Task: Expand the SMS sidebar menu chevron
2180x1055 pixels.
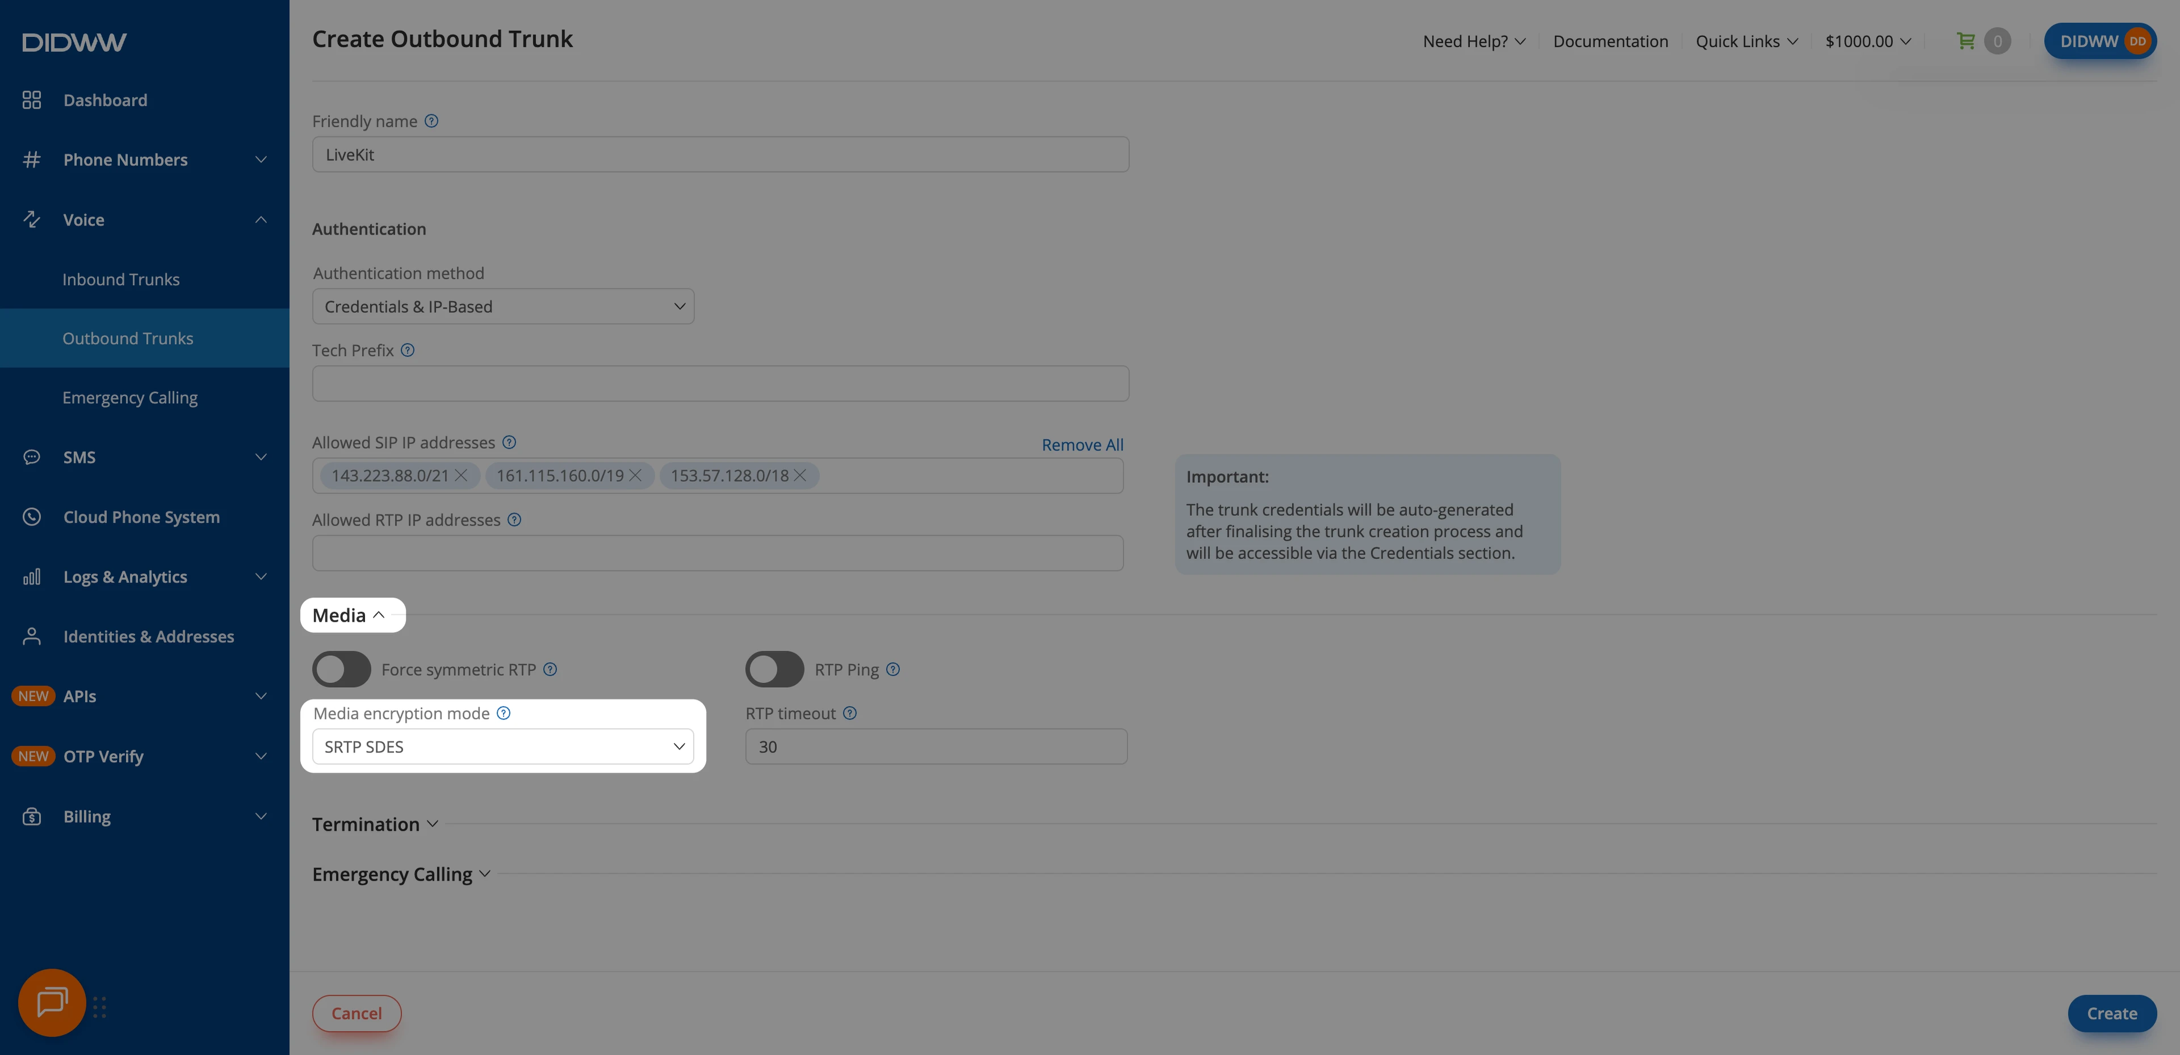Action: pyautogui.click(x=261, y=457)
